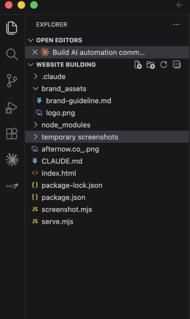
Task: Open the Run and Debug view
Action: pos(11,108)
